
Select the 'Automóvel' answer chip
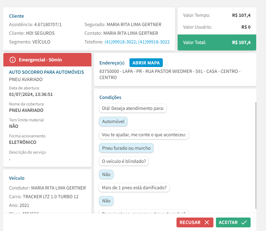coord(113,122)
